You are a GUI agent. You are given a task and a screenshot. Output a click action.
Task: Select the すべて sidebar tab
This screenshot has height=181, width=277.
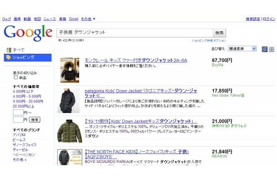tap(18, 50)
